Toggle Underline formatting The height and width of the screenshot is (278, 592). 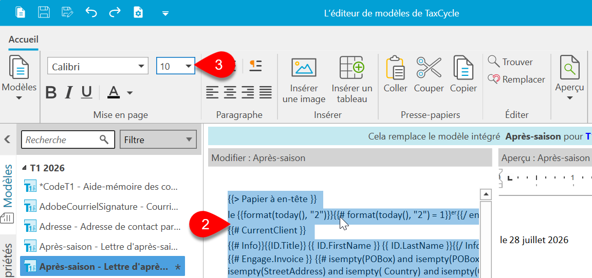87,92
